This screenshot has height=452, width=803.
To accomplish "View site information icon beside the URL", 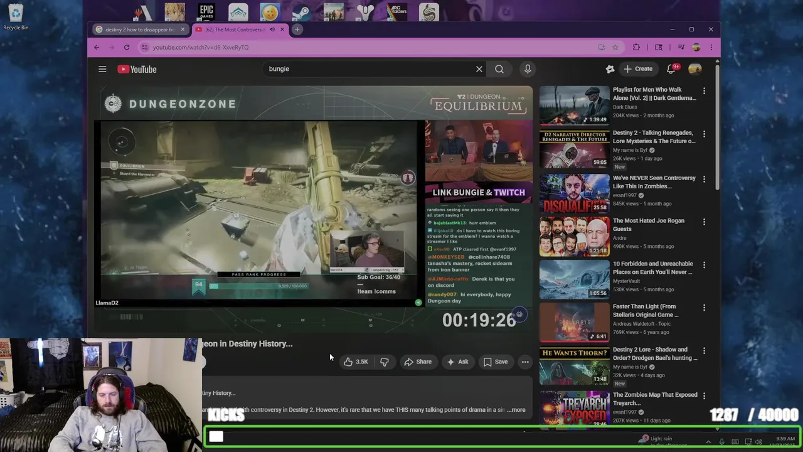I will click(144, 47).
